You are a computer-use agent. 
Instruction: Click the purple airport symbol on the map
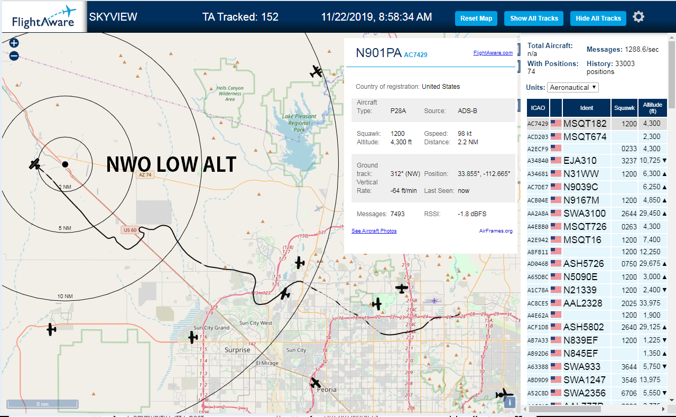point(434,301)
